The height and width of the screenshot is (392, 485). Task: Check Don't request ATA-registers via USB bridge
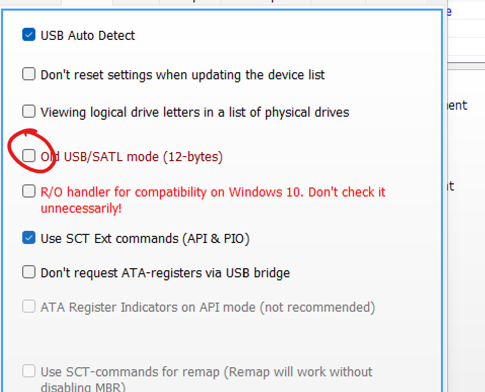click(28, 273)
